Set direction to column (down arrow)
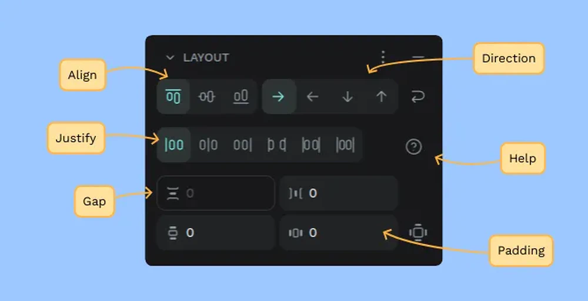Viewport: 588px width, 301px height. click(x=348, y=97)
